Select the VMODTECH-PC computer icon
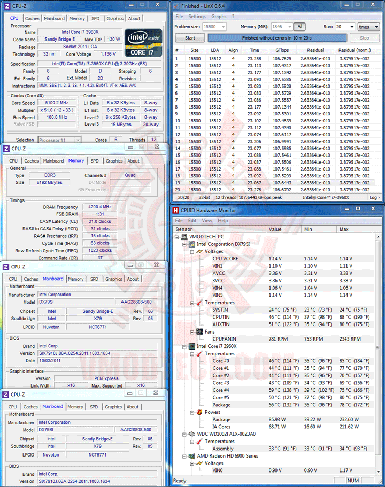 [x=184, y=237]
